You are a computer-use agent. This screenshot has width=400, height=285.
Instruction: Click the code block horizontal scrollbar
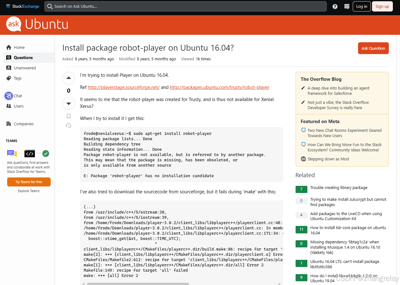pos(138,283)
